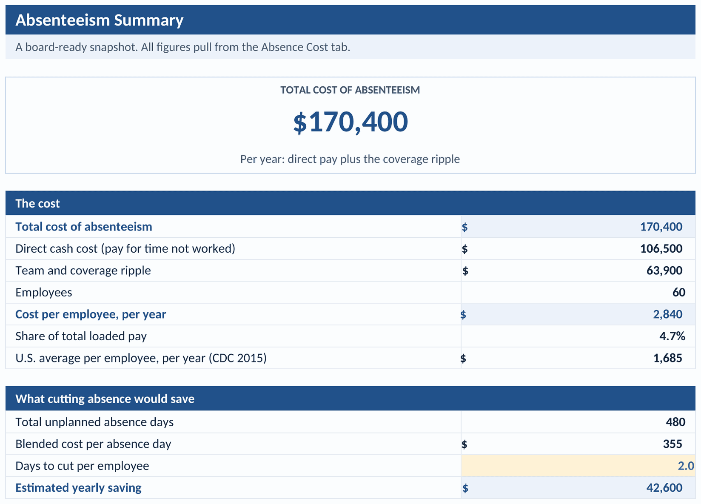The image size is (701, 504).
Task: Click the 355 blended cost value
Action: pos(673,444)
